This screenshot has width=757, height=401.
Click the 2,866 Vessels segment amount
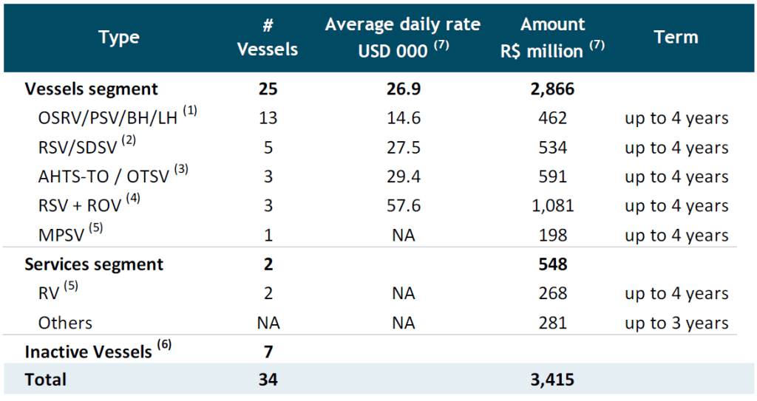[553, 89]
